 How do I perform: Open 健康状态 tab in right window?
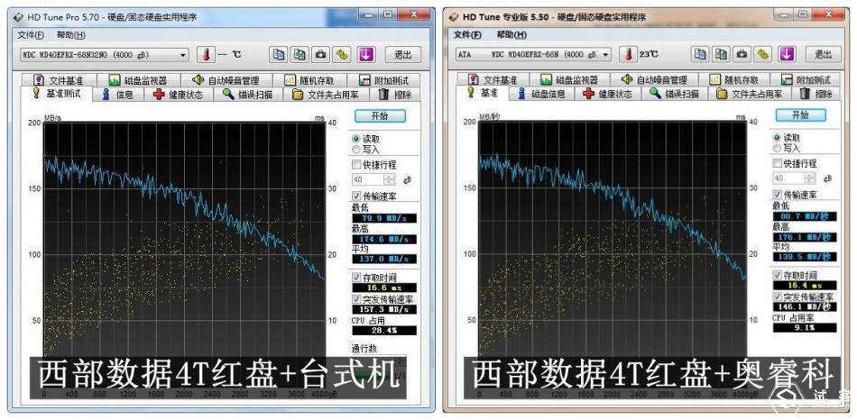point(607,94)
